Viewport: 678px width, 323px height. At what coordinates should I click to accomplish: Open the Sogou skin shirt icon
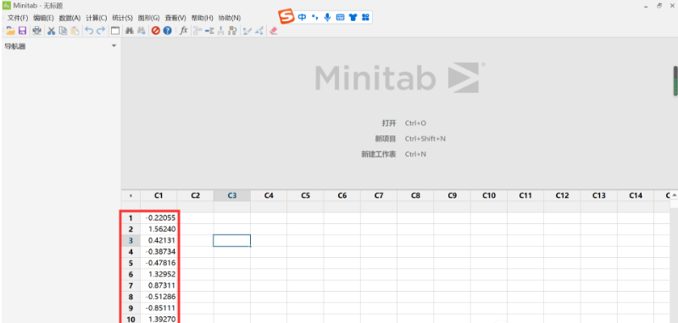point(353,17)
